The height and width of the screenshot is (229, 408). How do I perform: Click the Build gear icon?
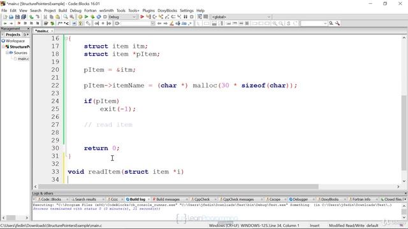pyautogui.click(x=80, y=17)
